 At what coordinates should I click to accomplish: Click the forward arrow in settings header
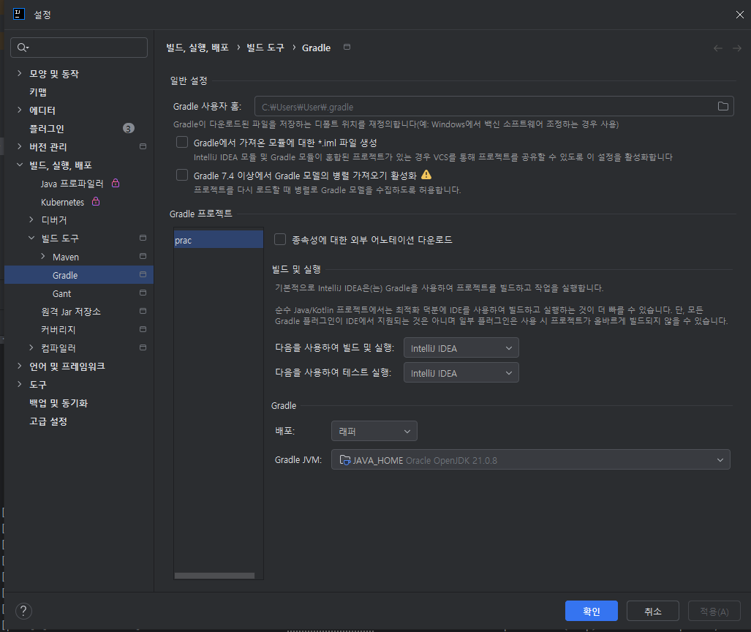click(737, 48)
